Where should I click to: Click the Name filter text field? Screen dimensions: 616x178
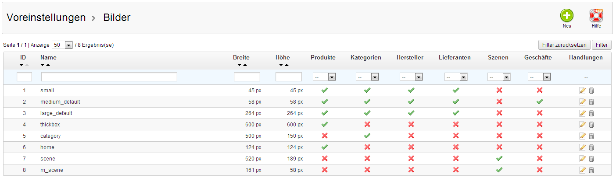[109, 77]
